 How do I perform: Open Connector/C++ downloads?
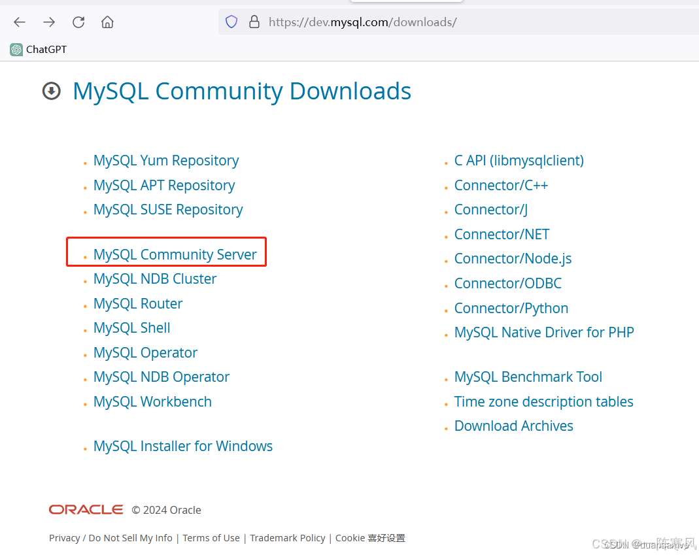coord(501,185)
